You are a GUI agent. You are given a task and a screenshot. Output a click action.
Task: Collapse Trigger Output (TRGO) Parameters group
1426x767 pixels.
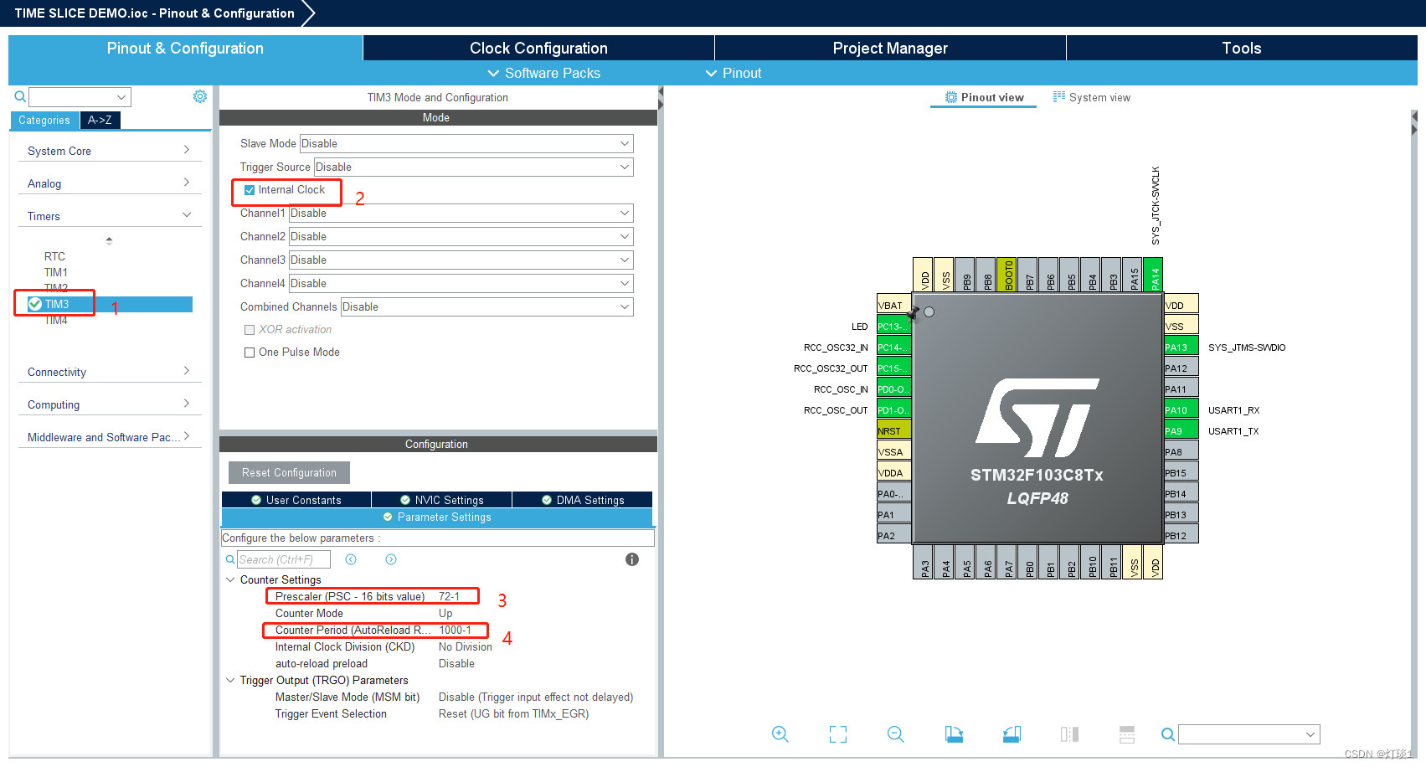230,680
